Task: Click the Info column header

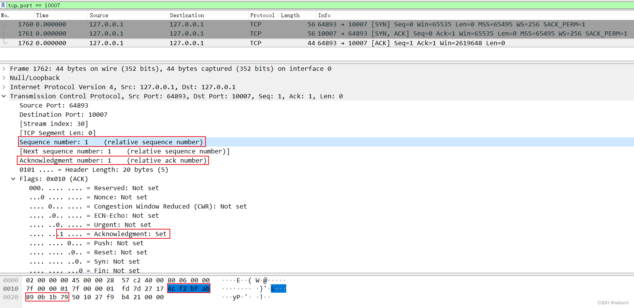Action: [475, 15]
